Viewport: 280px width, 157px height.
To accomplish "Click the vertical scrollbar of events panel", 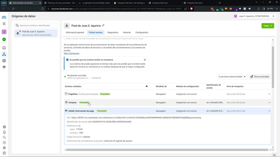I will click(273, 67).
